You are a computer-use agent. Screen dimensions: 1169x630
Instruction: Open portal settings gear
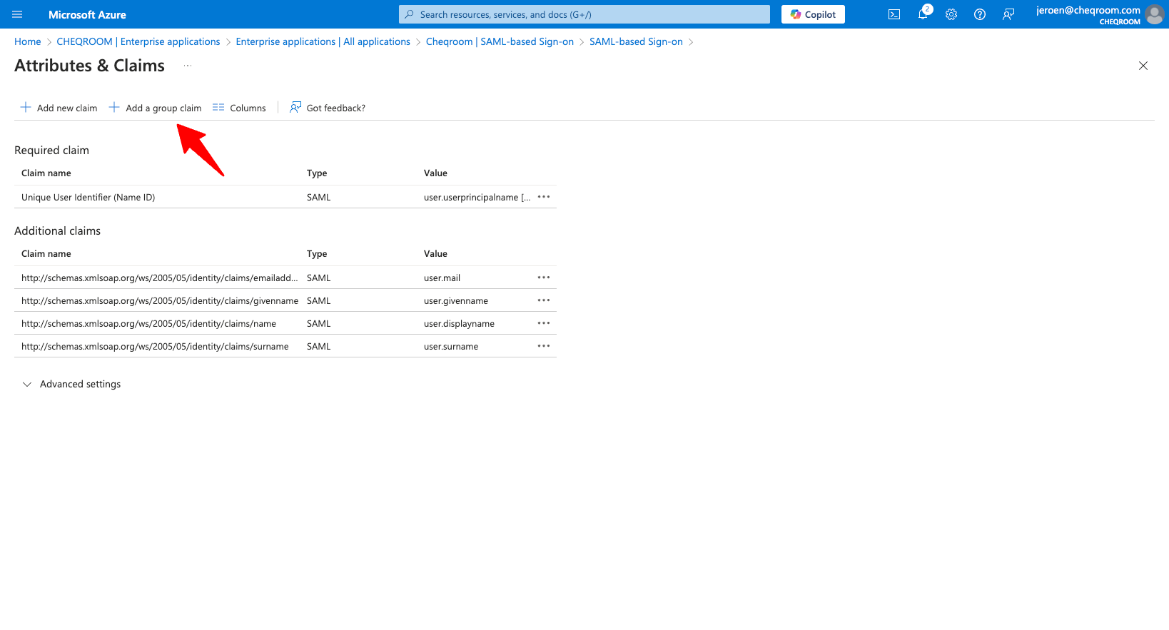(x=951, y=14)
